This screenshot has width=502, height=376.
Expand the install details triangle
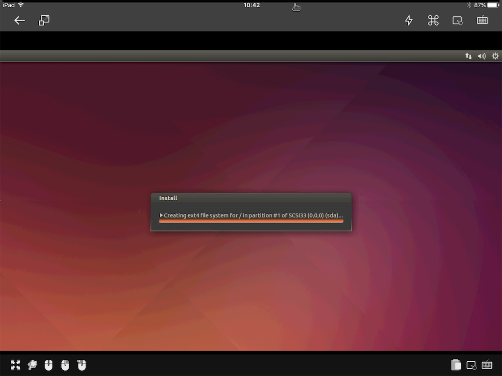[161, 215]
